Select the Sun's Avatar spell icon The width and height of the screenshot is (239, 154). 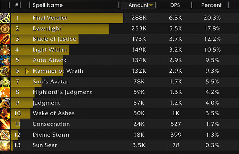[x=5, y=82]
